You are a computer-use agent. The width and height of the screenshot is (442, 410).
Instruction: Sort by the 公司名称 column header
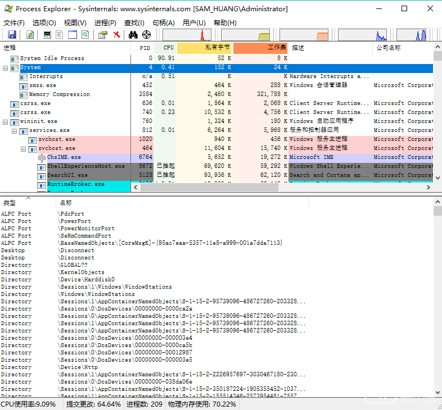click(x=403, y=48)
